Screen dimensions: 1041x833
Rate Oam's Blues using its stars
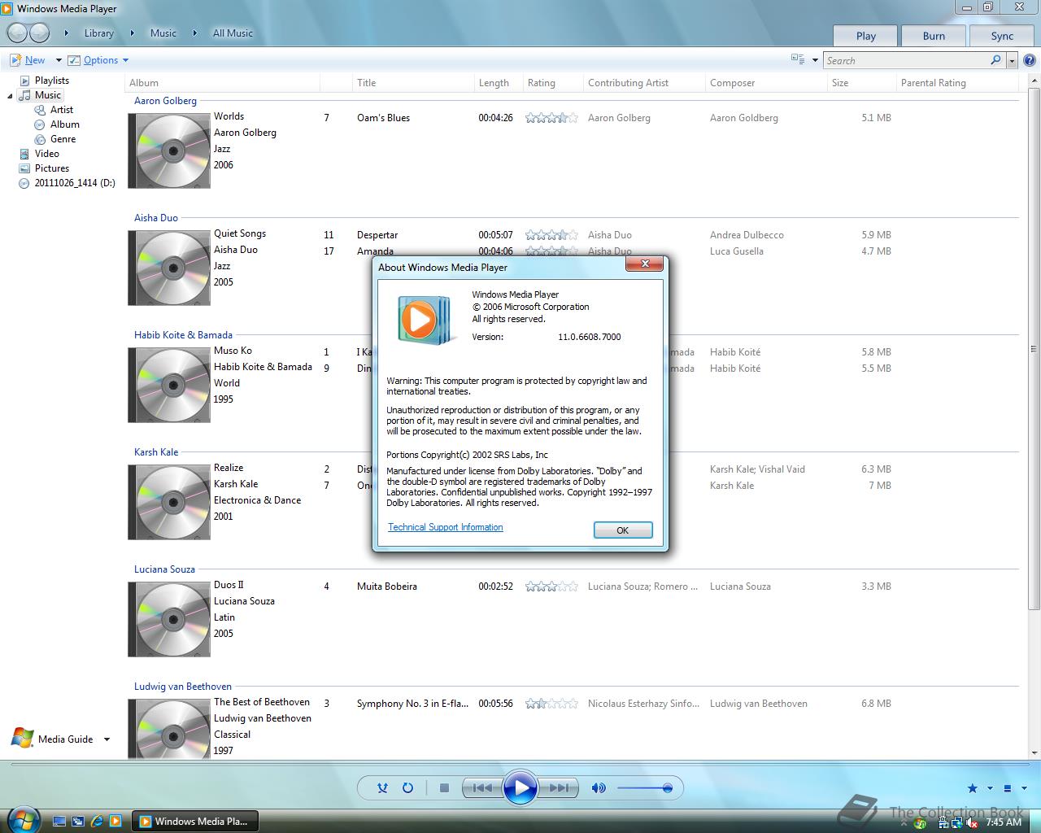551,118
